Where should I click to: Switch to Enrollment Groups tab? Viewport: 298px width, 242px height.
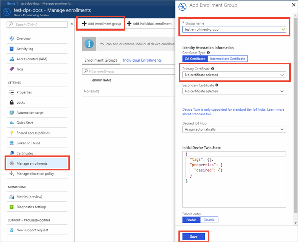coord(101,60)
